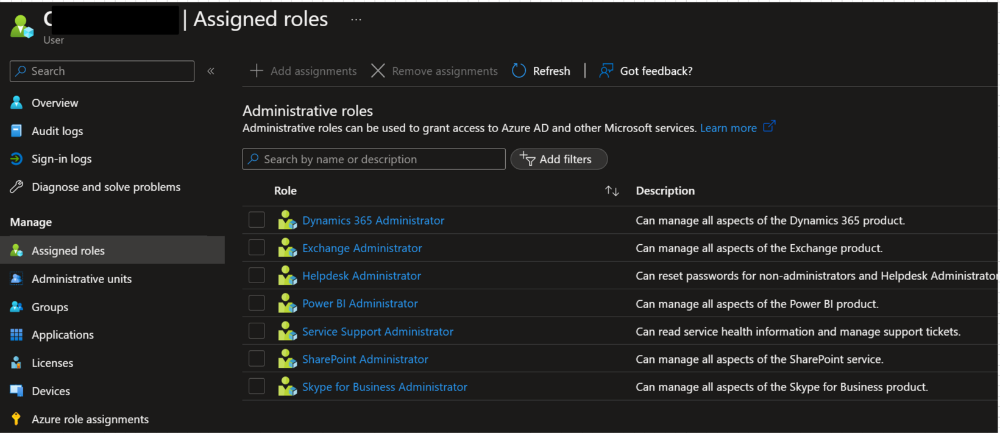Refresh the assigned roles list

click(x=541, y=71)
